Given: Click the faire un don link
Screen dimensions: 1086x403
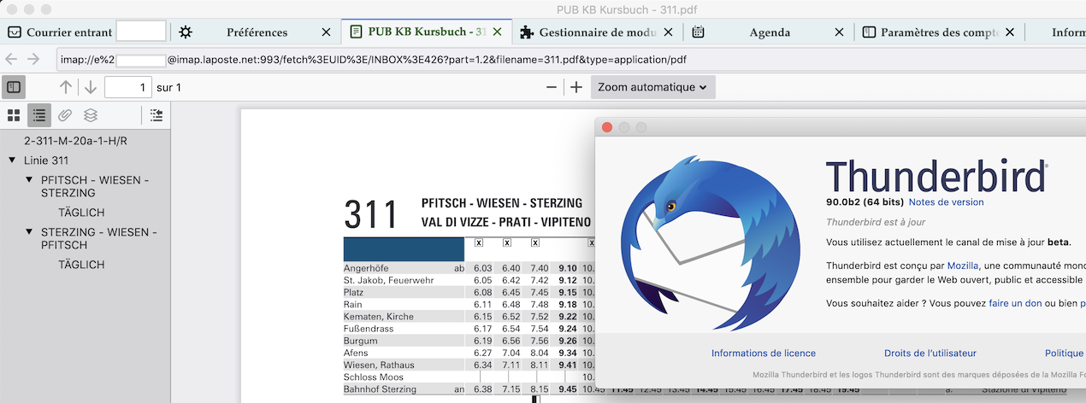Looking at the screenshot, I should 1015,303.
